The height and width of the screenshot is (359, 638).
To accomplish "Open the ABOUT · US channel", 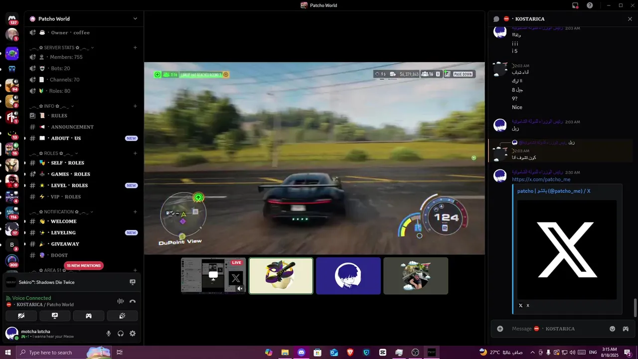I will [x=83, y=138].
